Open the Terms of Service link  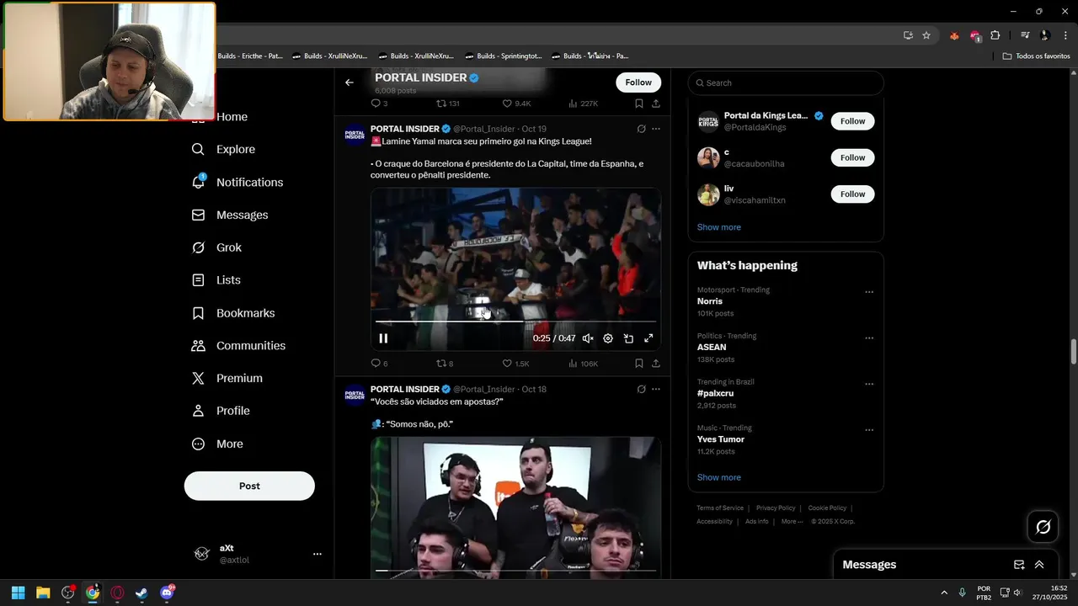coord(720,508)
